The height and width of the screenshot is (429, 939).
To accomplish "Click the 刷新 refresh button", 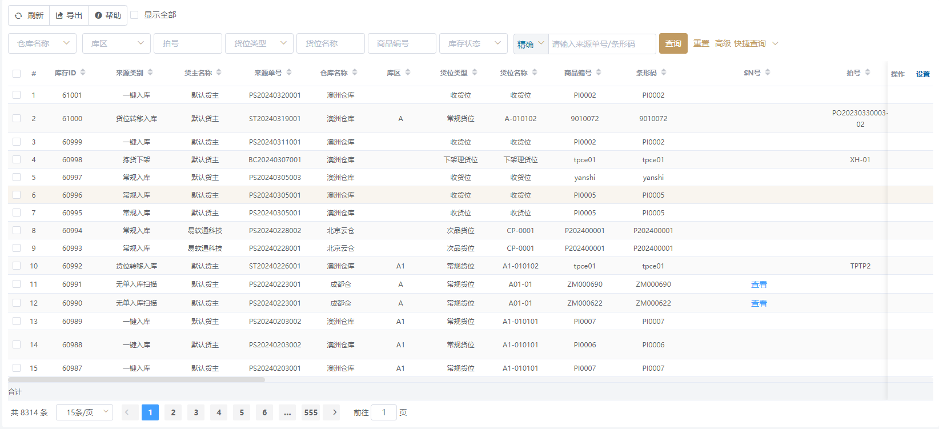I will [x=29, y=15].
